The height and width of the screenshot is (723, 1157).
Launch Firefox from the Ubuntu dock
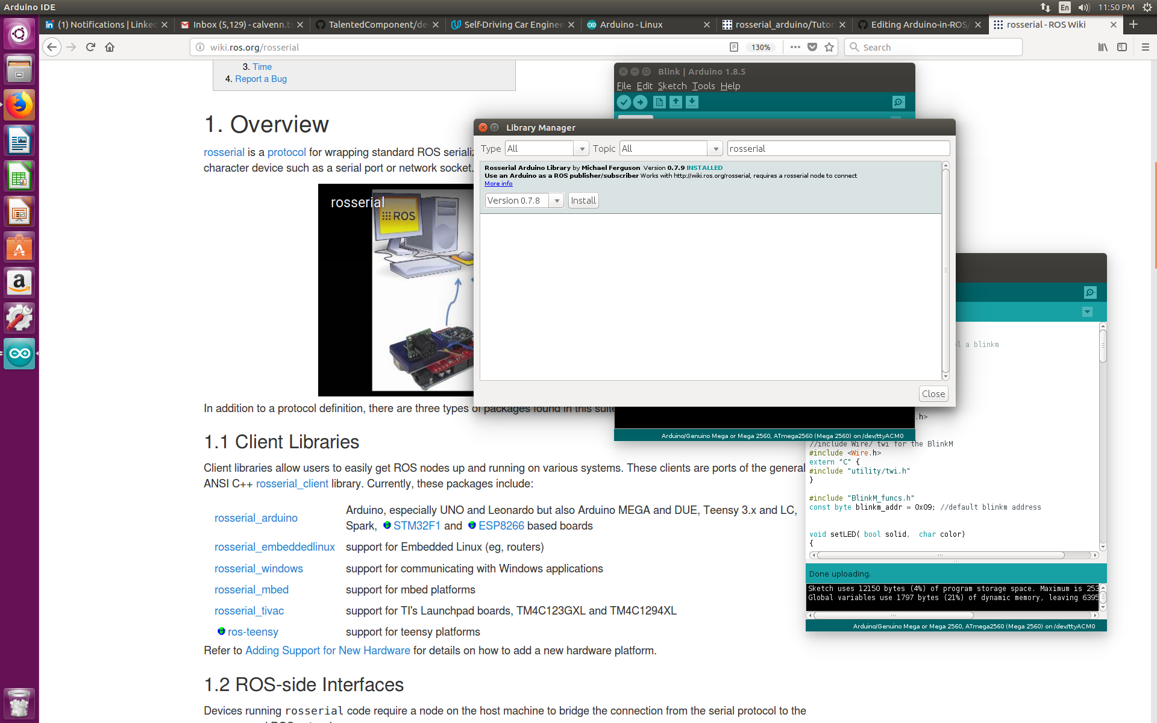(x=19, y=105)
